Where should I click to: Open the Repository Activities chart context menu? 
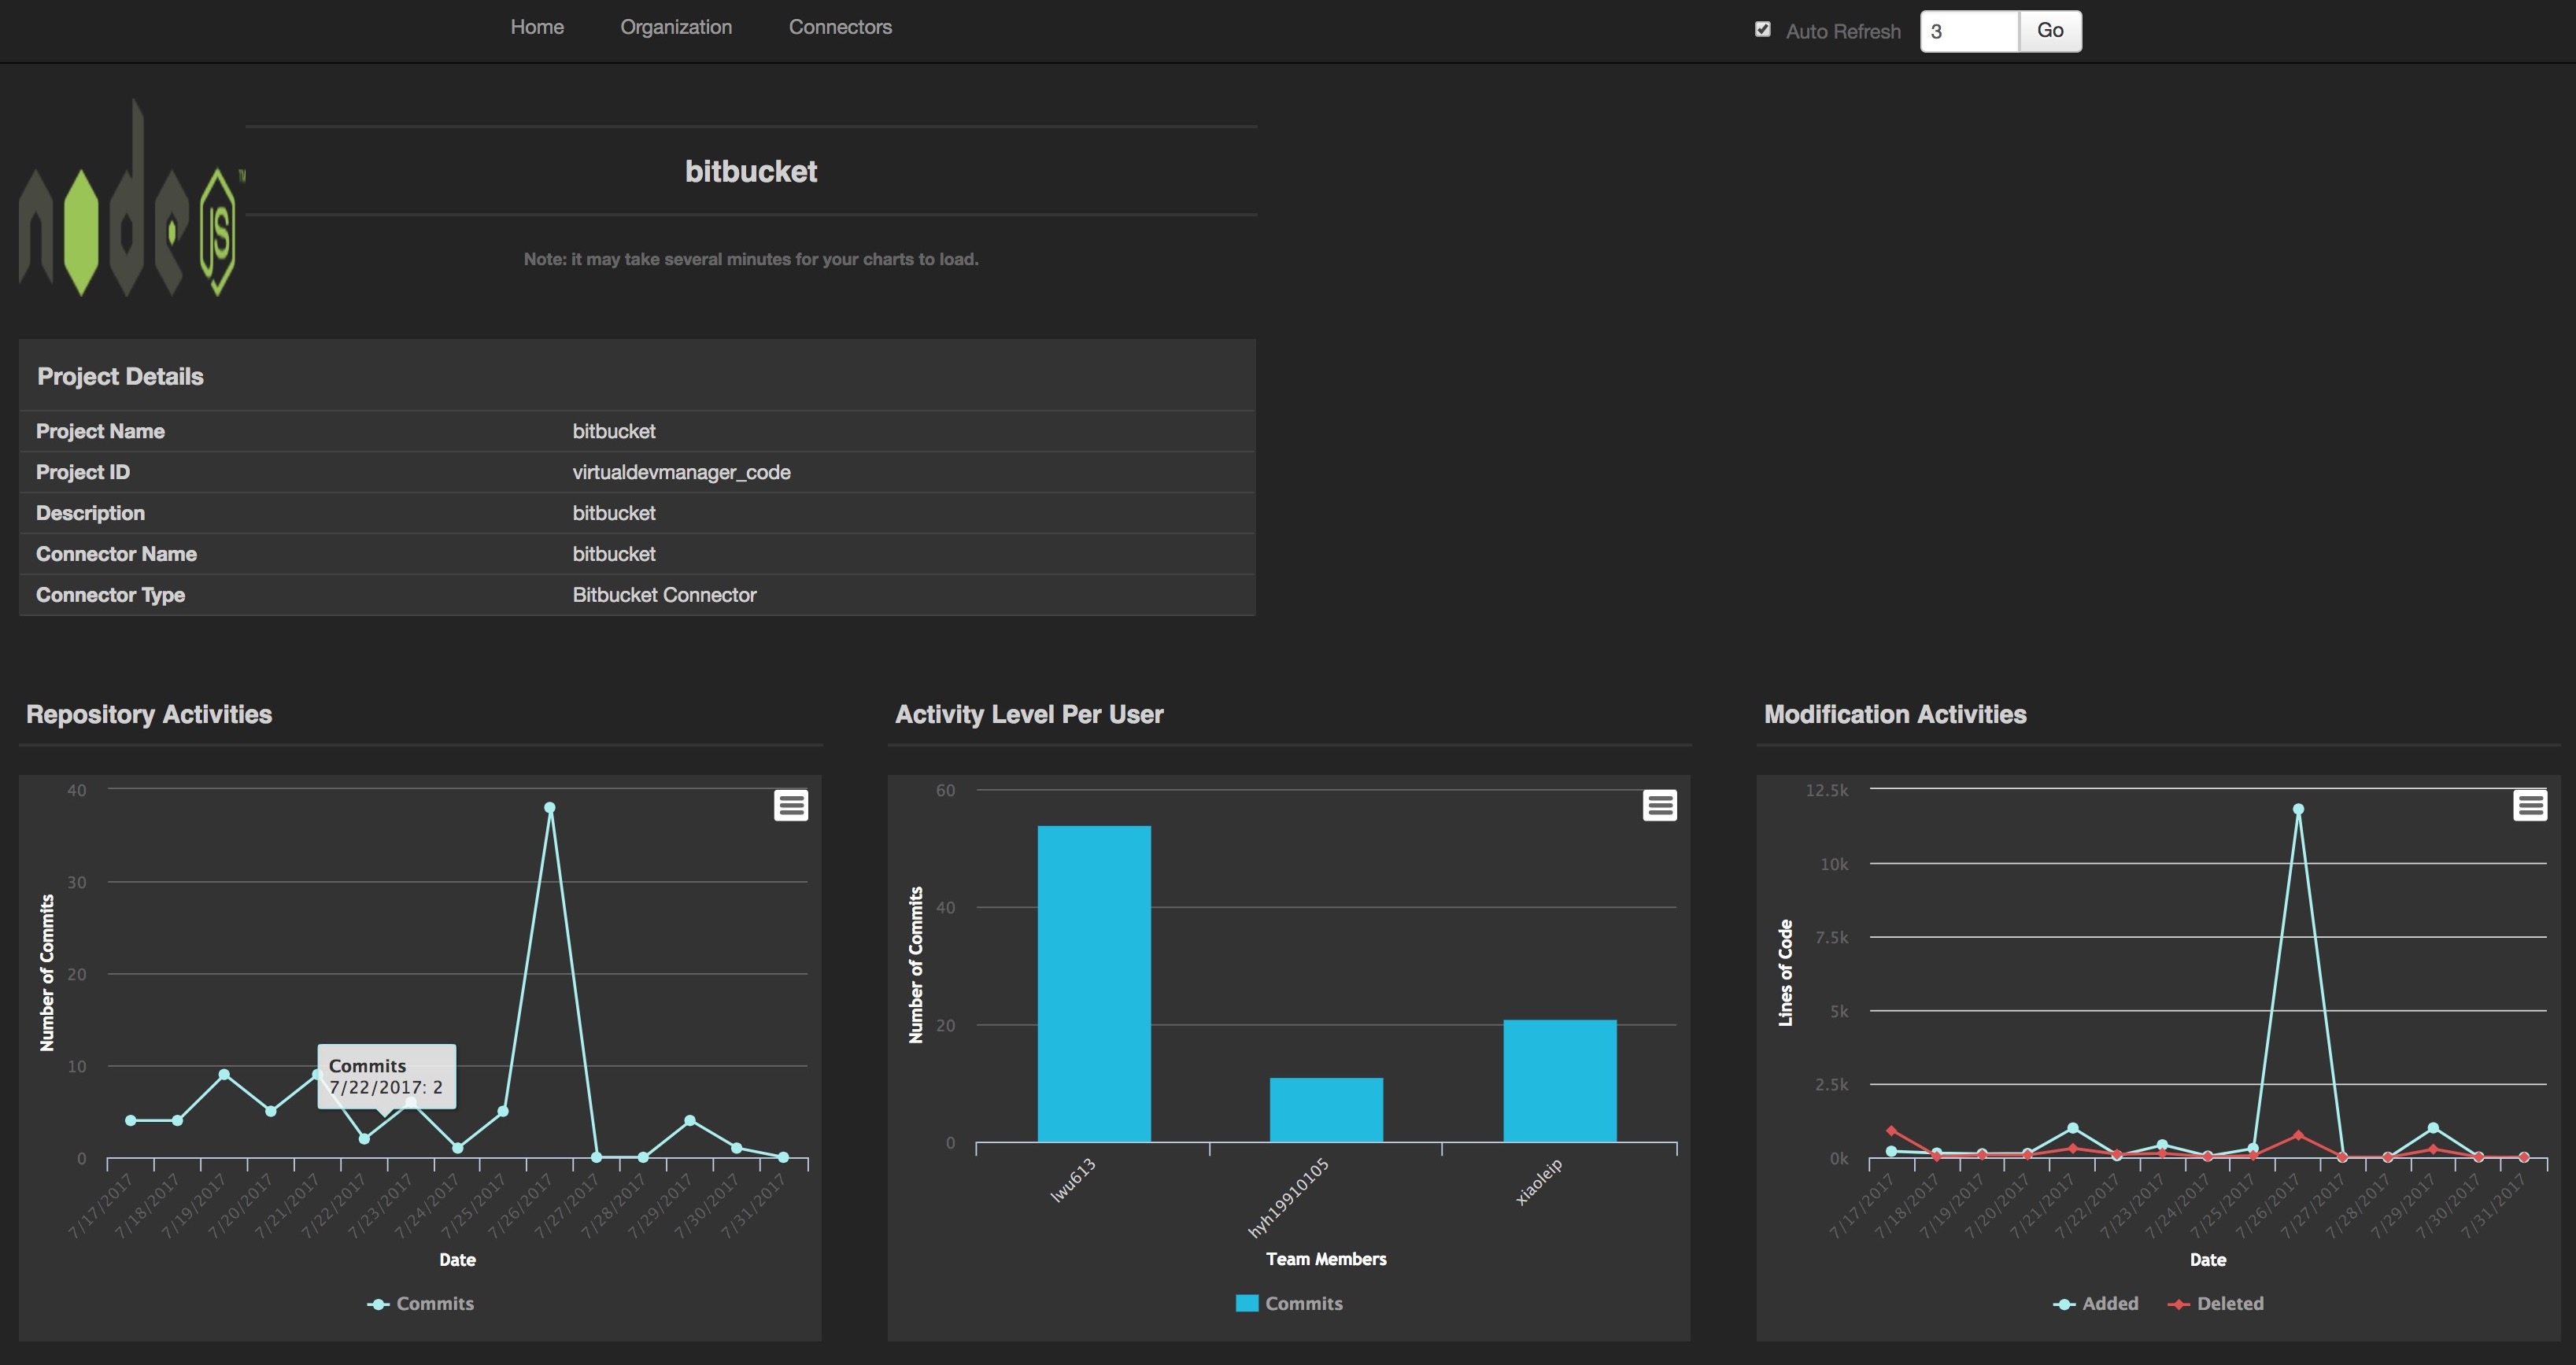click(x=791, y=806)
